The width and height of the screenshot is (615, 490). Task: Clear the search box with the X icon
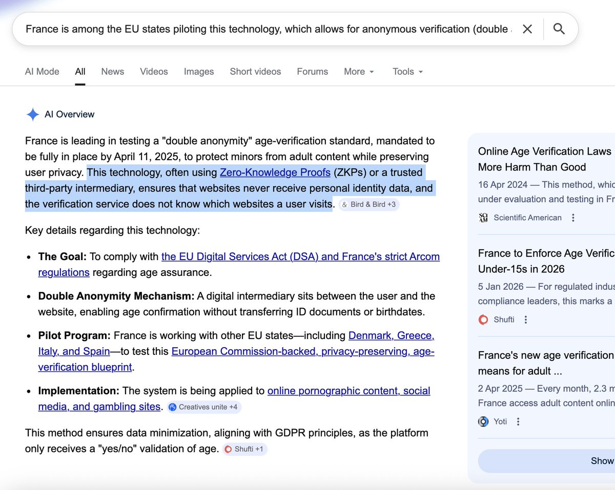tap(527, 29)
